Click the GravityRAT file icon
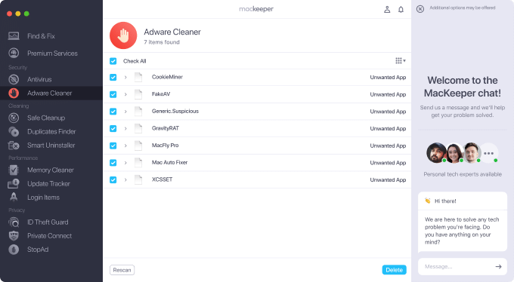 click(138, 128)
